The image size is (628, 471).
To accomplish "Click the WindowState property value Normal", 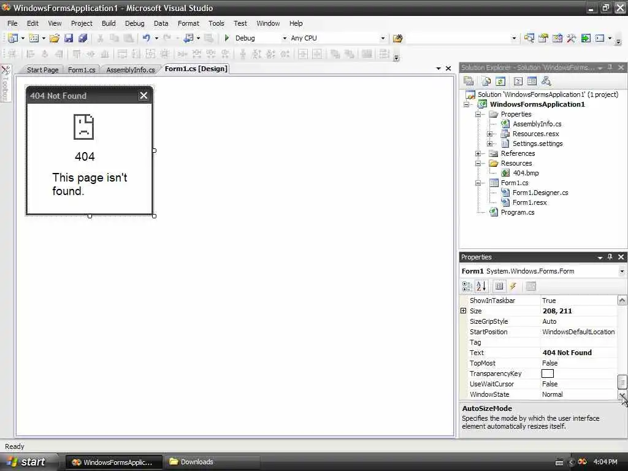I will tap(553, 394).
